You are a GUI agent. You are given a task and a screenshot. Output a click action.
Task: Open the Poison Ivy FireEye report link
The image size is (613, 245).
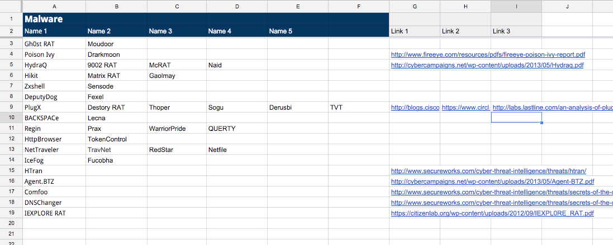pos(488,55)
